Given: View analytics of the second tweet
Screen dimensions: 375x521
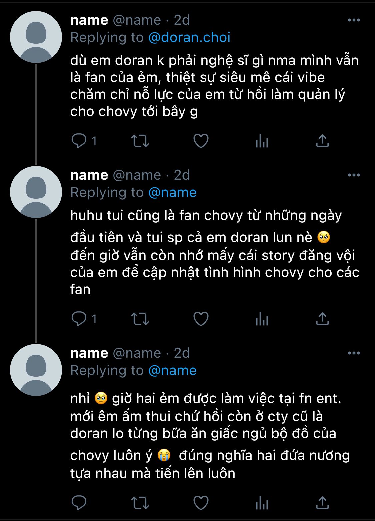Looking at the screenshot, I should (x=262, y=319).
